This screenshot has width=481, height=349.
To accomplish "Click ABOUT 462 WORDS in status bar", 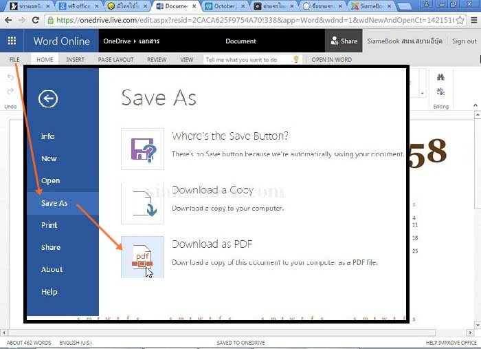I will pyautogui.click(x=29, y=343).
